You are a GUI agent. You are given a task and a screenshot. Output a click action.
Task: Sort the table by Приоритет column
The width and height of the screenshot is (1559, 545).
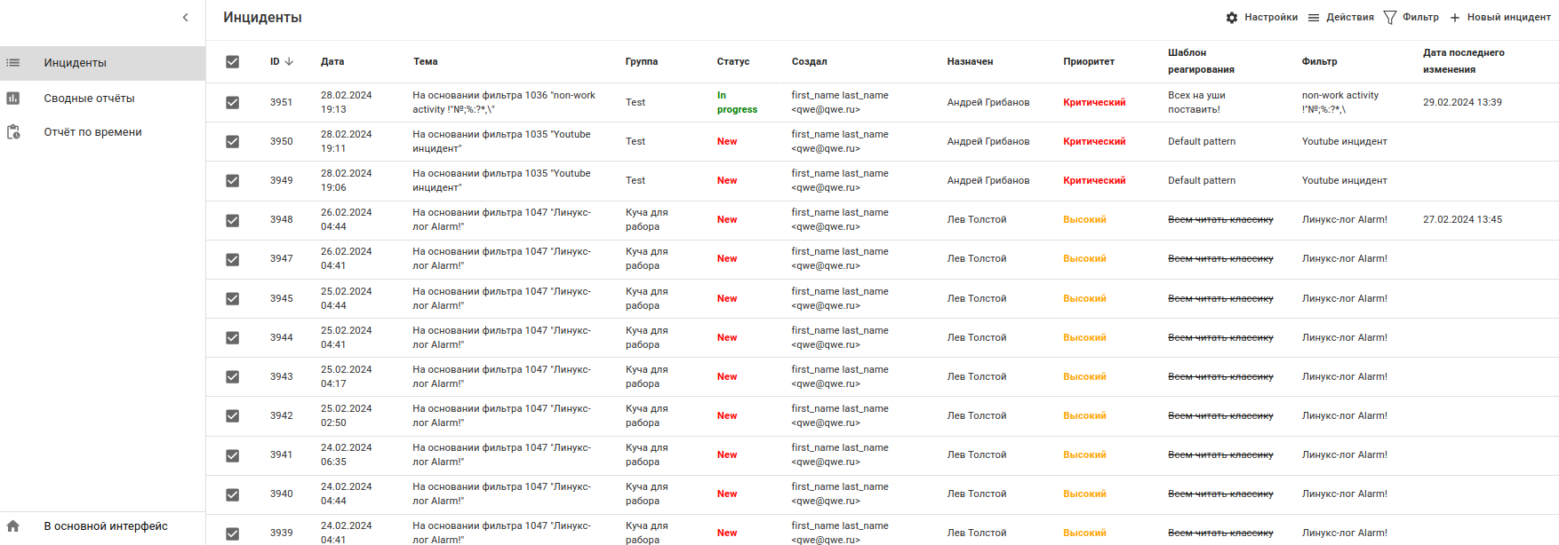(1088, 62)
